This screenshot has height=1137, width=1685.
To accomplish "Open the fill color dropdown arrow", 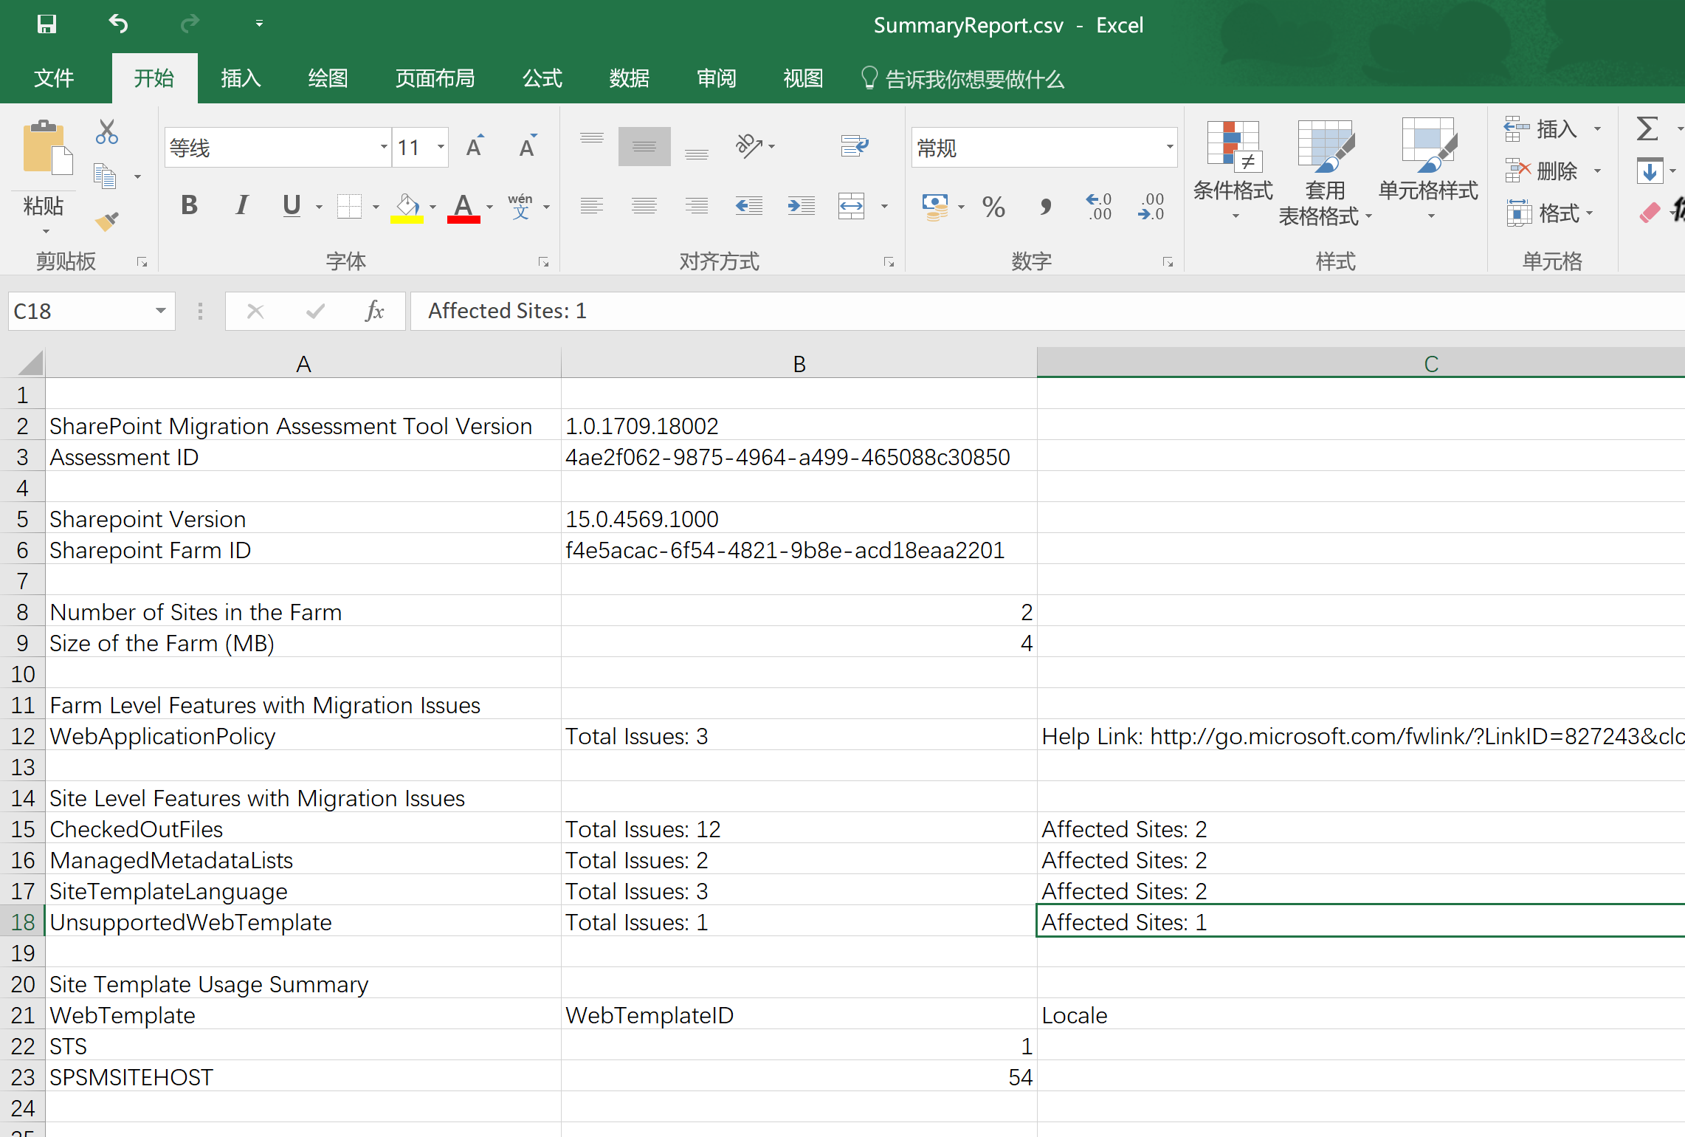I will pos(433,207).
